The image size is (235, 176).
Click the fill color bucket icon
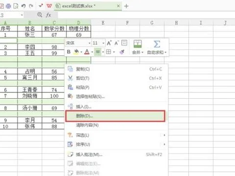(76, 52)
